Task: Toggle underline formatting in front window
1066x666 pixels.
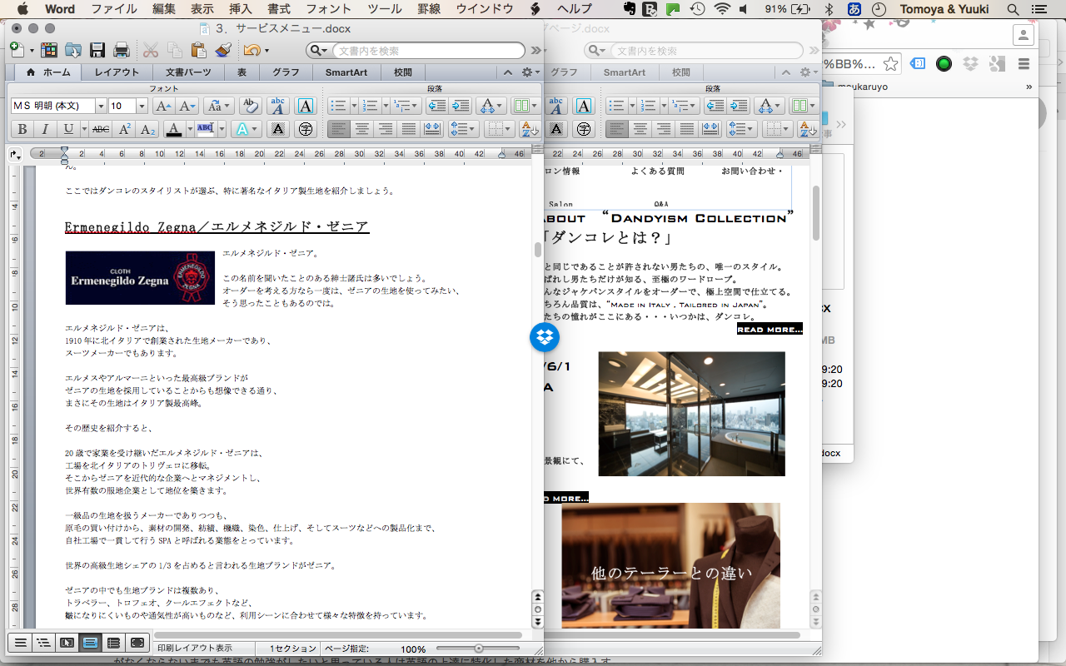Action: 67,129
